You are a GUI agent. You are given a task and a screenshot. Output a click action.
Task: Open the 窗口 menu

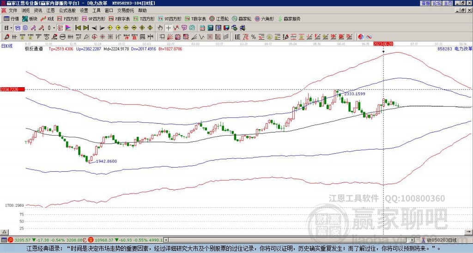click(109, 11)
